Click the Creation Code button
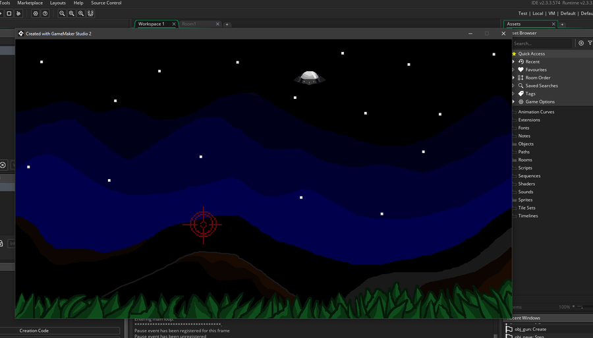593x338 pixels. pos(60,331)
